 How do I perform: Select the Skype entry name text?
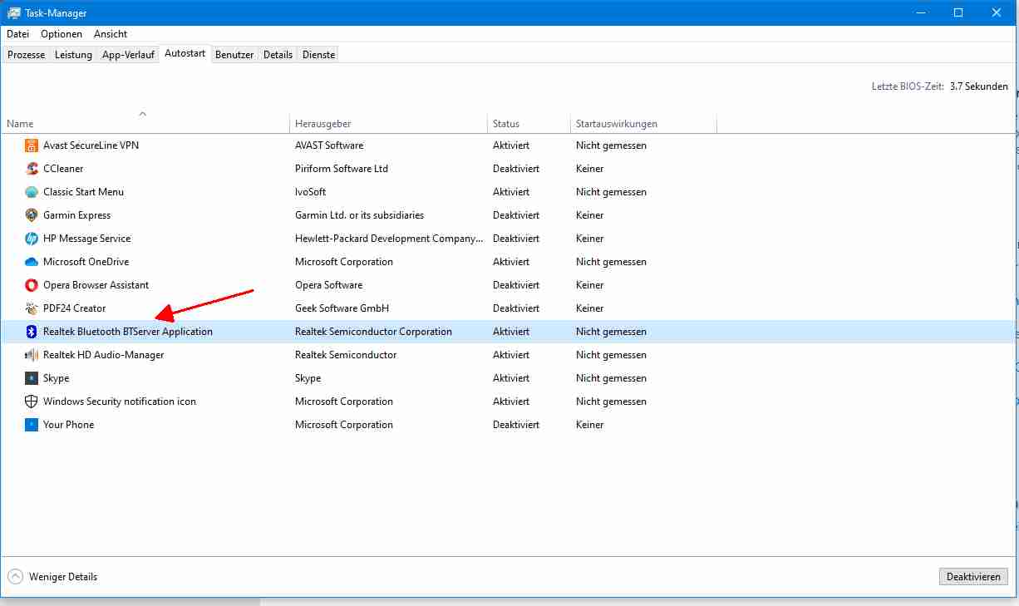(x=56, y=378)
